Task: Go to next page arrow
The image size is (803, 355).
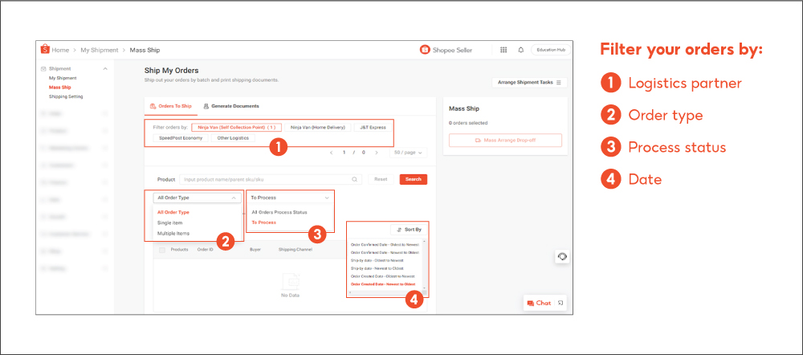Action: point(377,153)
